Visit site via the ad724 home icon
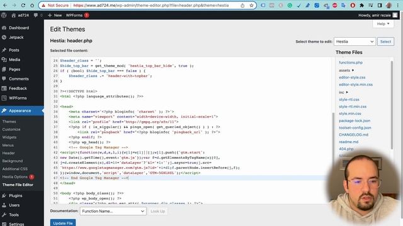Image resolution: width=403 pixels, height=226 pixels. pos(20,15)
